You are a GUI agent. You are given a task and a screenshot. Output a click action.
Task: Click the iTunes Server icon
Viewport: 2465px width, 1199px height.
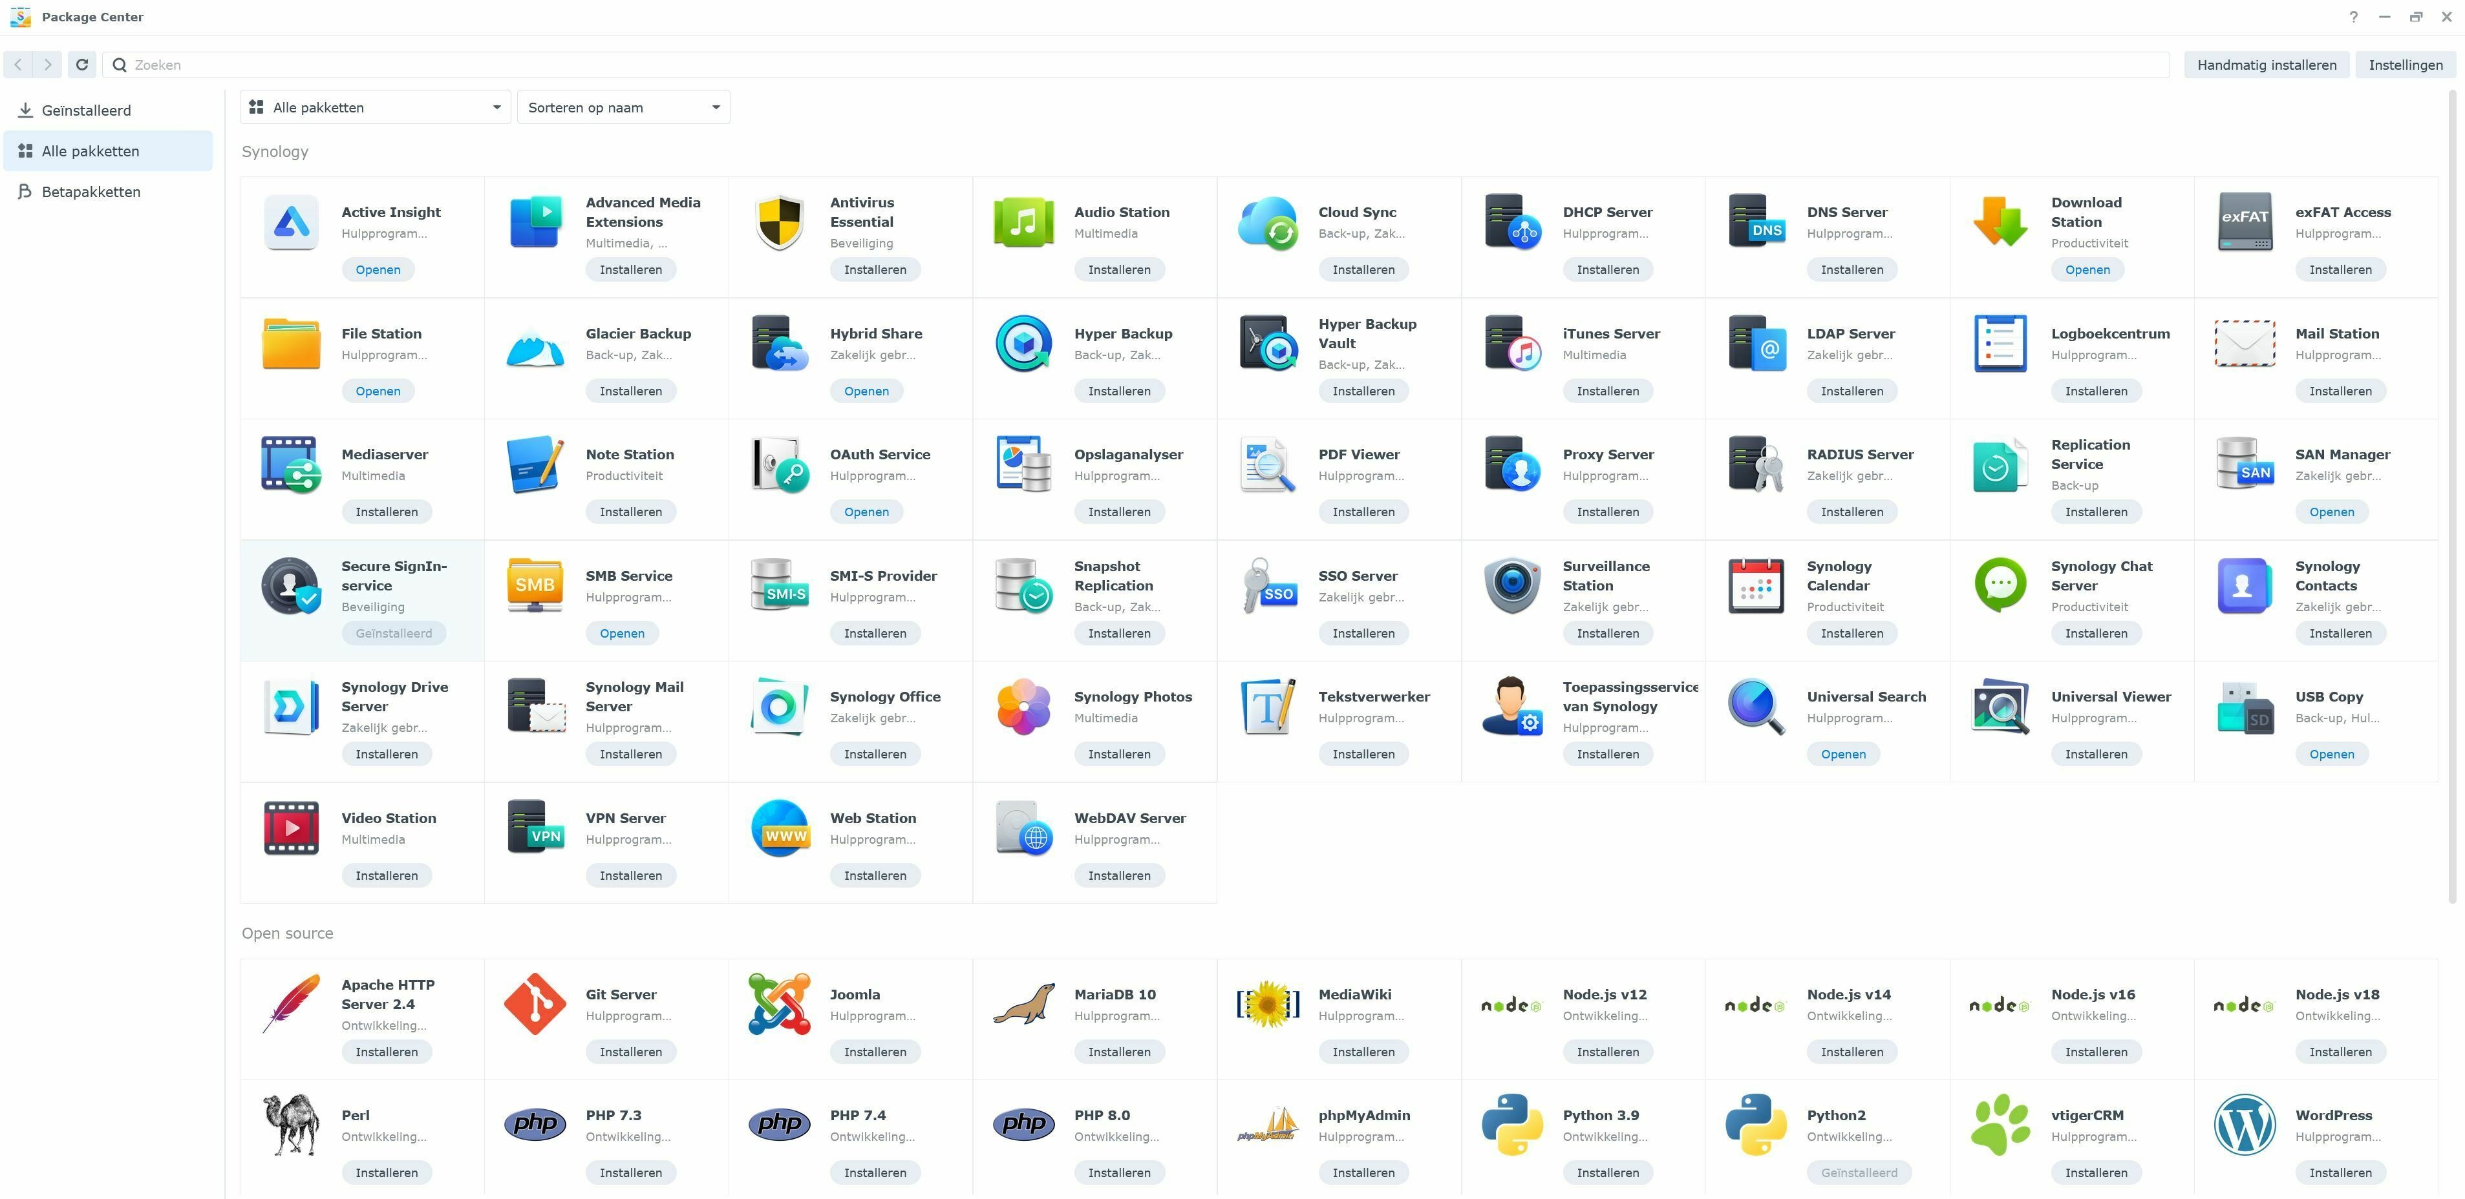point(1513,343)
